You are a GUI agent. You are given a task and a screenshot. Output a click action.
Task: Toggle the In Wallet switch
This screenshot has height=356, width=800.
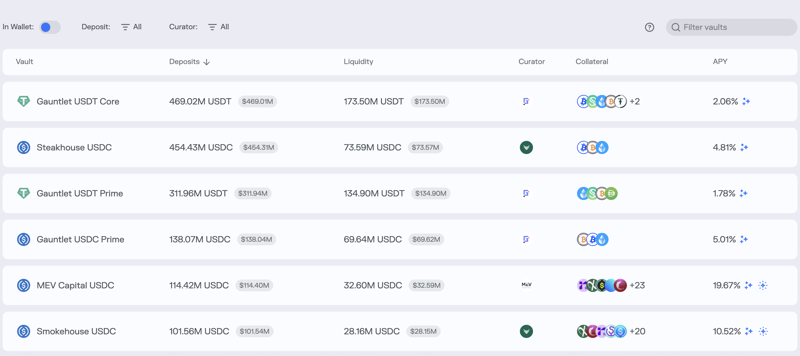pos(50,27)
